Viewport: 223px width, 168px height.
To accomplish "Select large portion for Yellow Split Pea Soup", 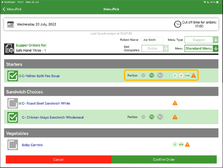I will 160,75.
